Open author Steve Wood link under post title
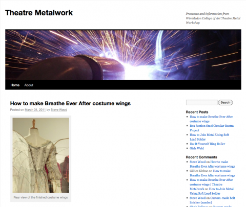This screenshot has height=207, width=246. coord(59,110)
